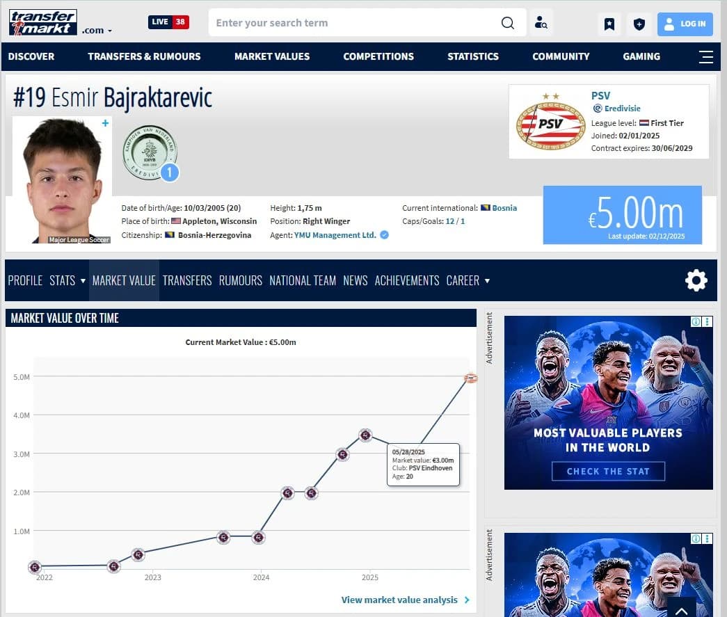The width and height of the screenshot is (727, 617).
Task: Open View market value analysis link
Action: (x=405, y=600)
